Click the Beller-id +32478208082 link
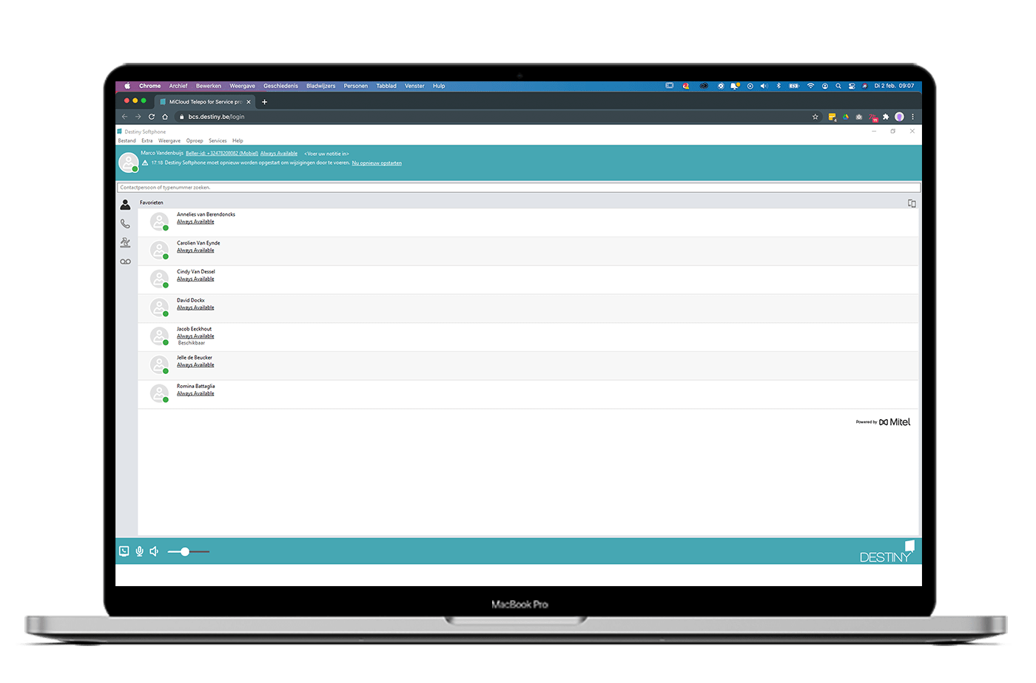This screenshot has height=683, width=1036. pos(222,154)
